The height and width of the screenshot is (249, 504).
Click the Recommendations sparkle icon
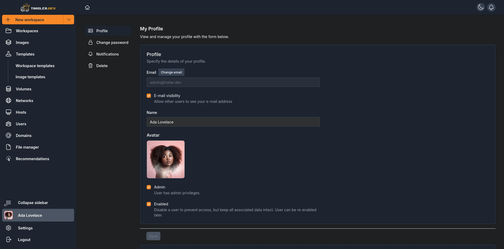[8, 159]
